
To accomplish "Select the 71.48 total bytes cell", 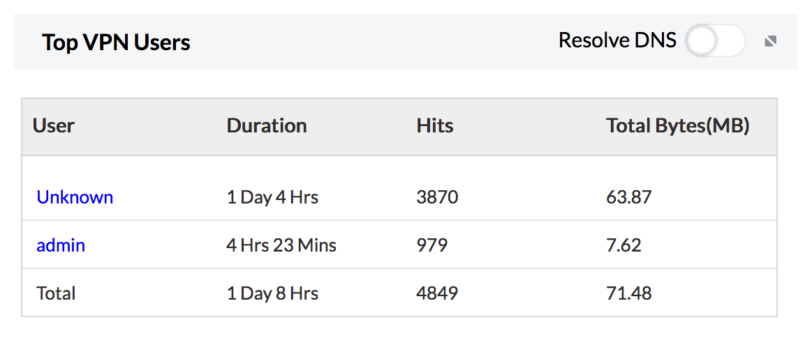I will point(628,293).
